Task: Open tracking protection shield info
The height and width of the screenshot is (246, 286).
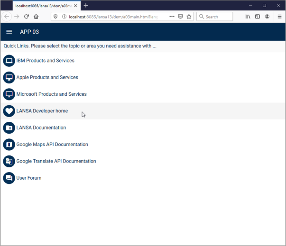Action: 55,17
